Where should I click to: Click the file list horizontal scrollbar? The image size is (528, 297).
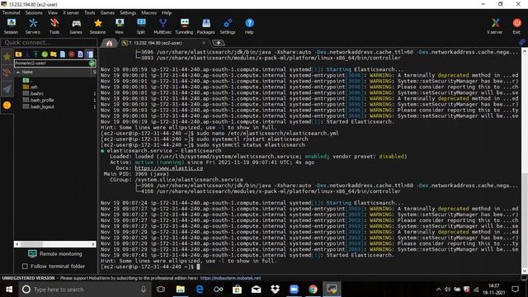[x=55, y=244]
